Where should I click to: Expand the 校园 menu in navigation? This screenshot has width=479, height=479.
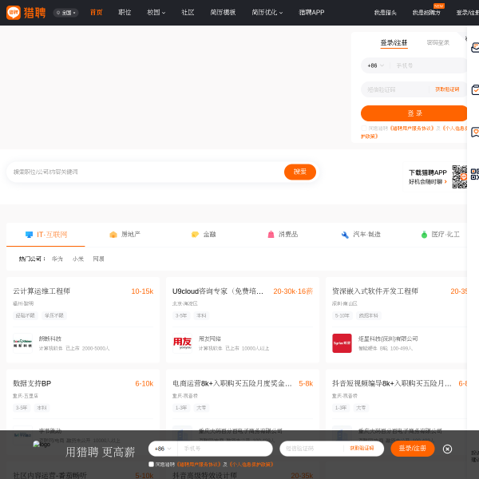[x=156, y=12]
